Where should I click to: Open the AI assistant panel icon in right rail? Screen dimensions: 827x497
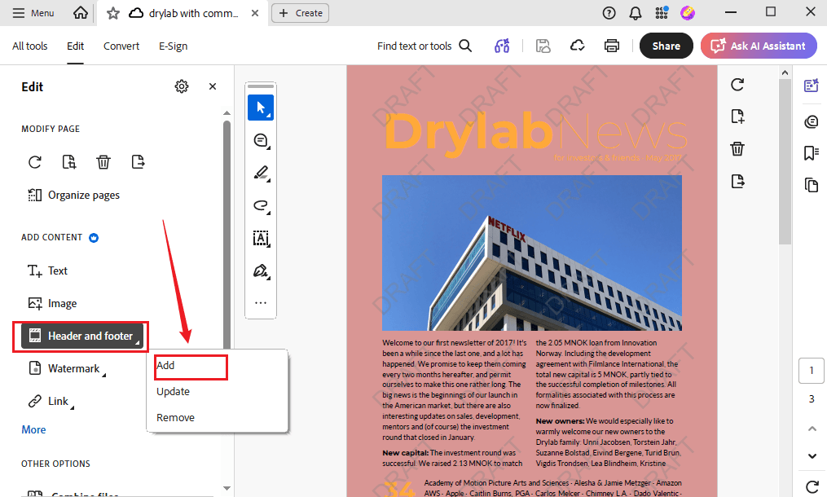pos(812,85)
